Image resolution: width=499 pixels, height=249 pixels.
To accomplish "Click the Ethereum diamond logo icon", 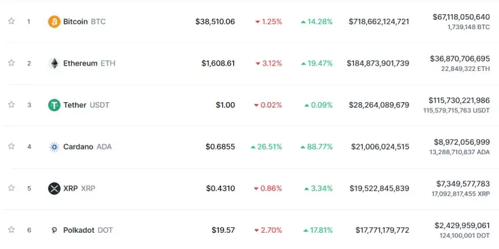I will coord(54,64).
